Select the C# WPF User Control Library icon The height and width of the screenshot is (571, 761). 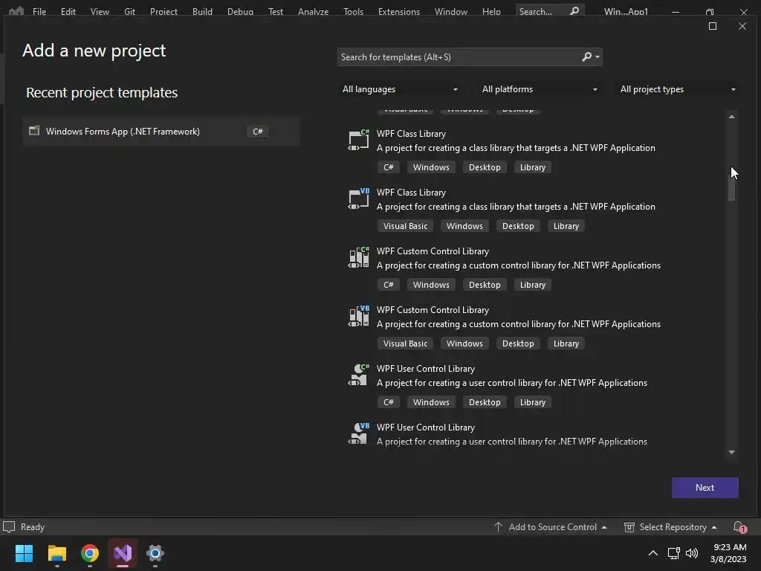[359, 375]
